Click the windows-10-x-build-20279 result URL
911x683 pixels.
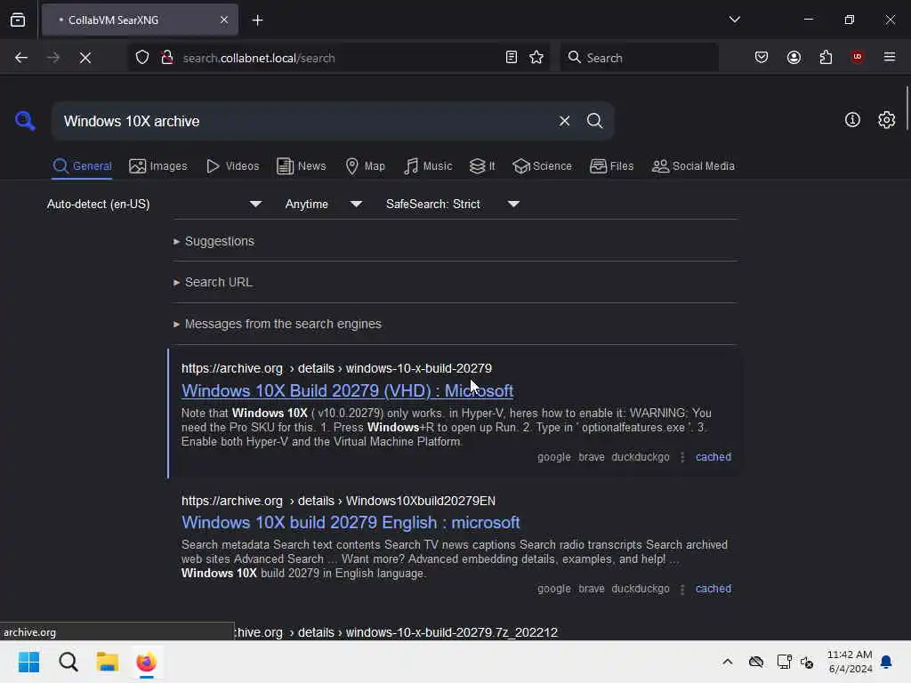[336, 369]
